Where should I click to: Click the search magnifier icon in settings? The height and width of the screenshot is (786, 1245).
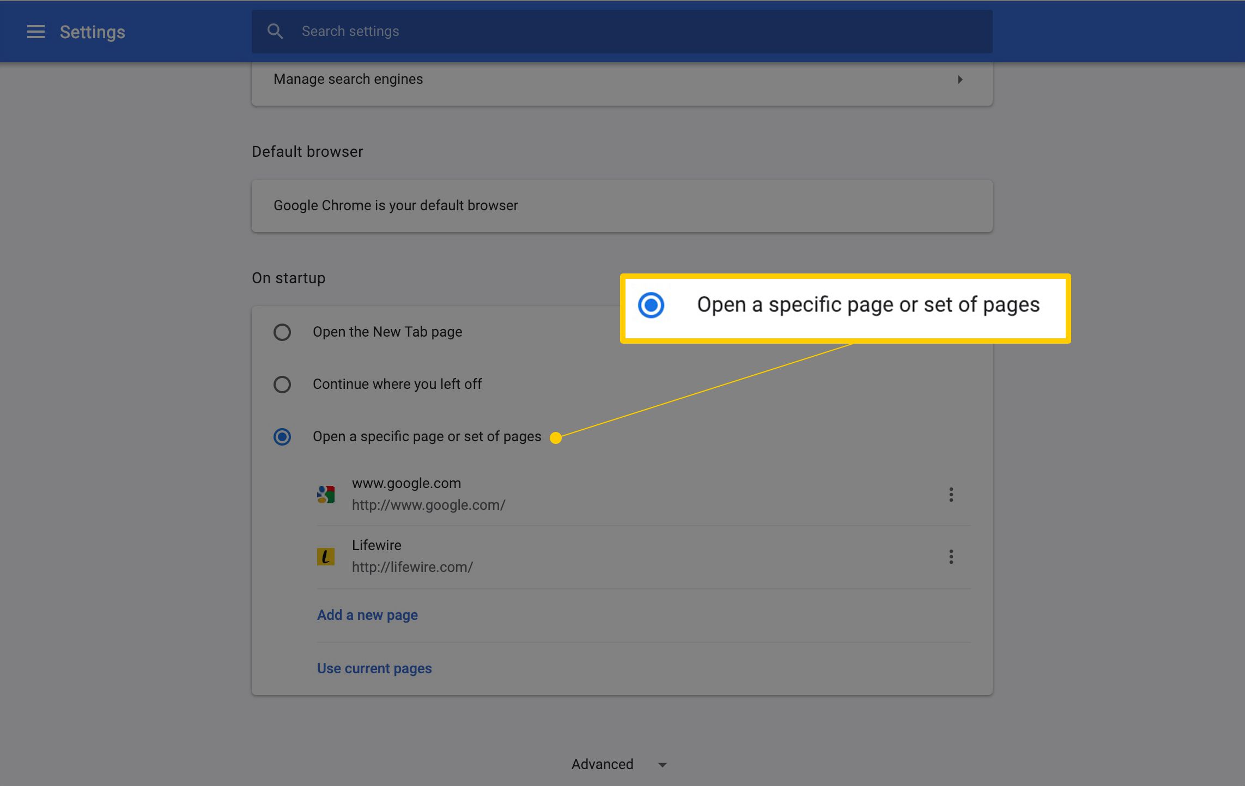(275, 31)
